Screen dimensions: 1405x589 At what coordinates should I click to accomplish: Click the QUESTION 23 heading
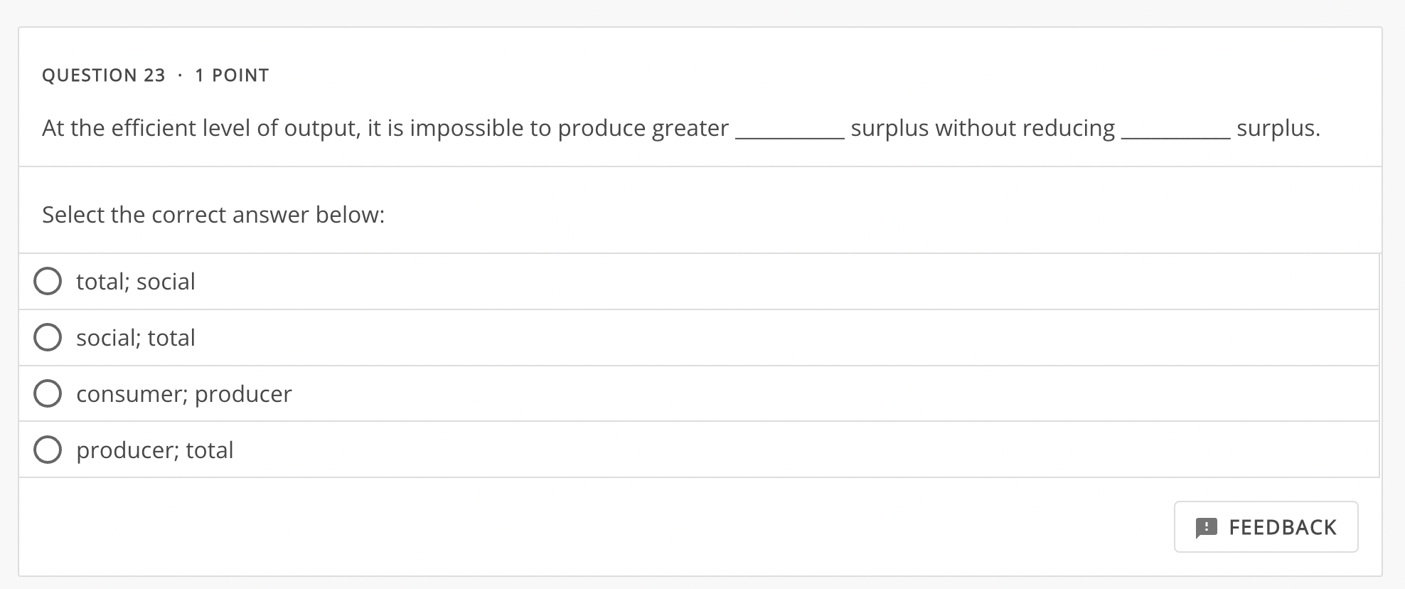[104, 75]
